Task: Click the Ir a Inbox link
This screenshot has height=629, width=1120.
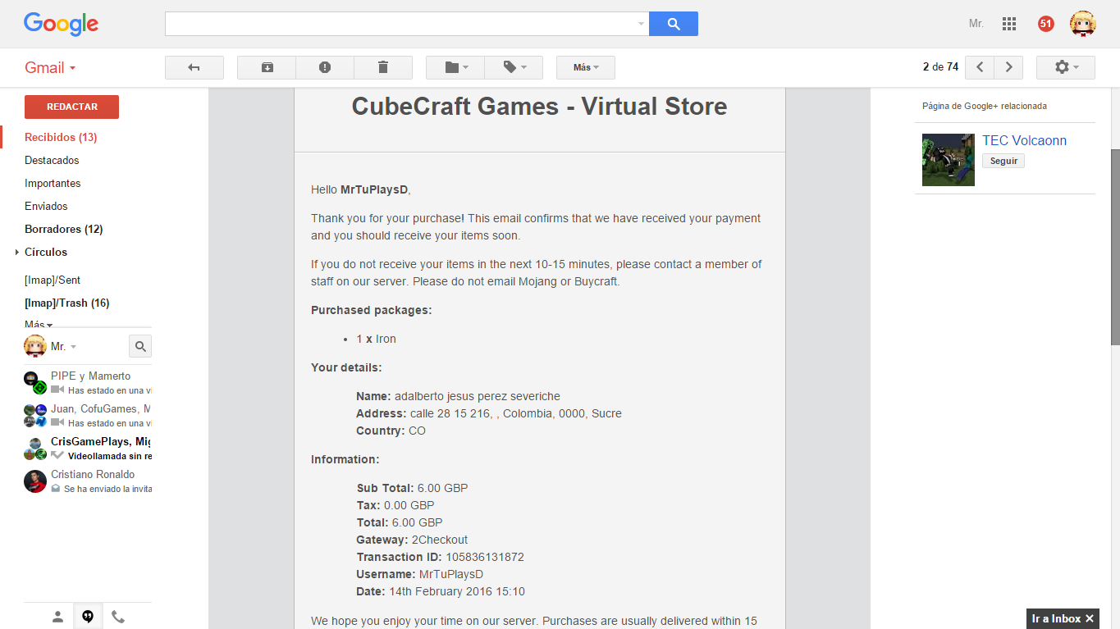Action: pyautogui.click(x=1056, y=618)
